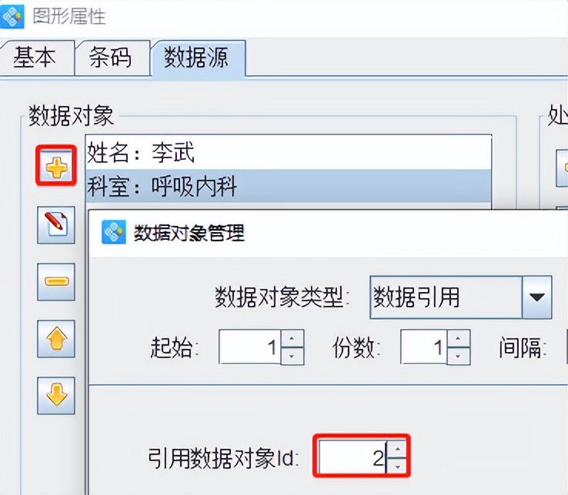Click the yellow plus add data object button
568x495 pixels.
click(x=56, y=166)
